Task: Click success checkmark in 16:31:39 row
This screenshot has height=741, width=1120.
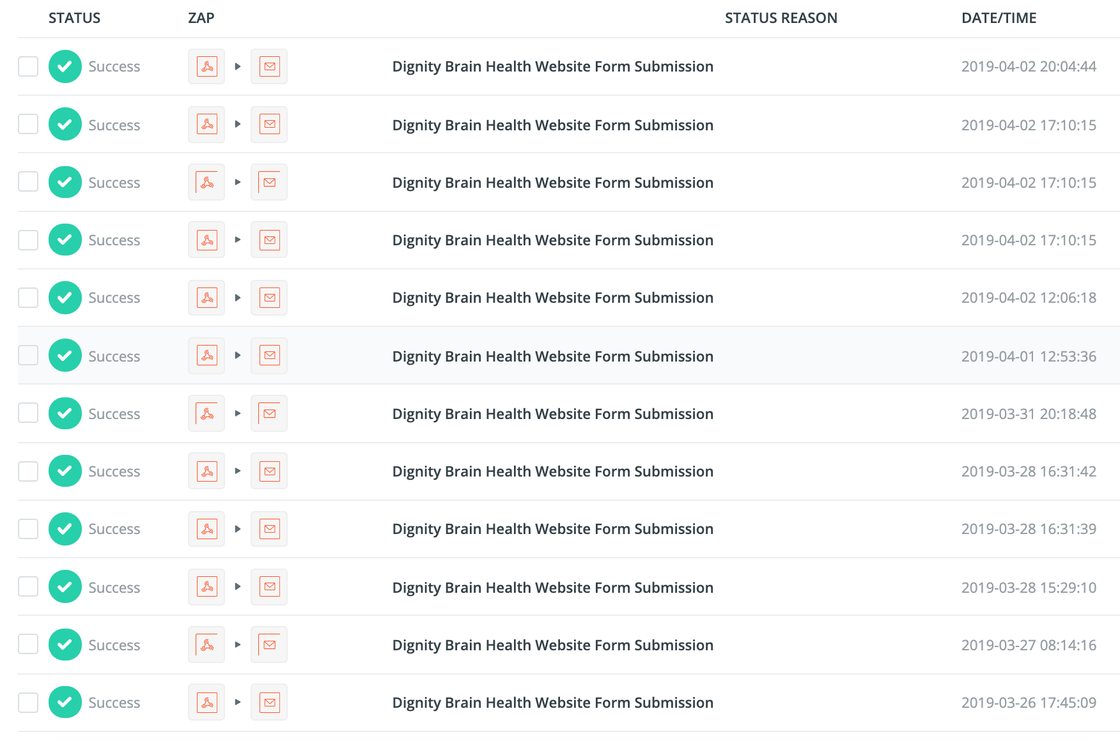Action: [x=65, y=529]
